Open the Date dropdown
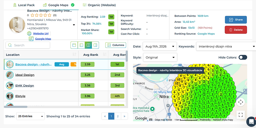Viewport: 256px width, 128px height. (160, 46)
